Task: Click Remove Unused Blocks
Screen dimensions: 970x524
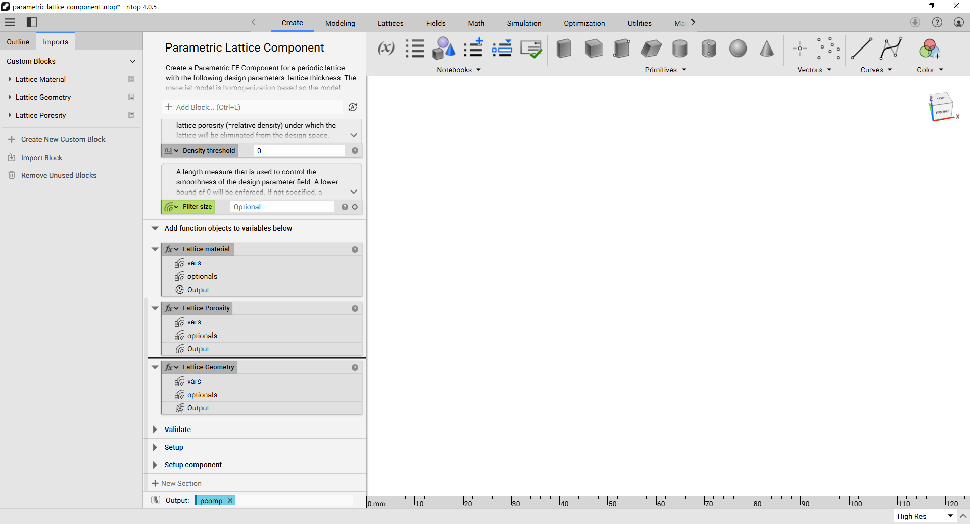Action: [53, 175]
